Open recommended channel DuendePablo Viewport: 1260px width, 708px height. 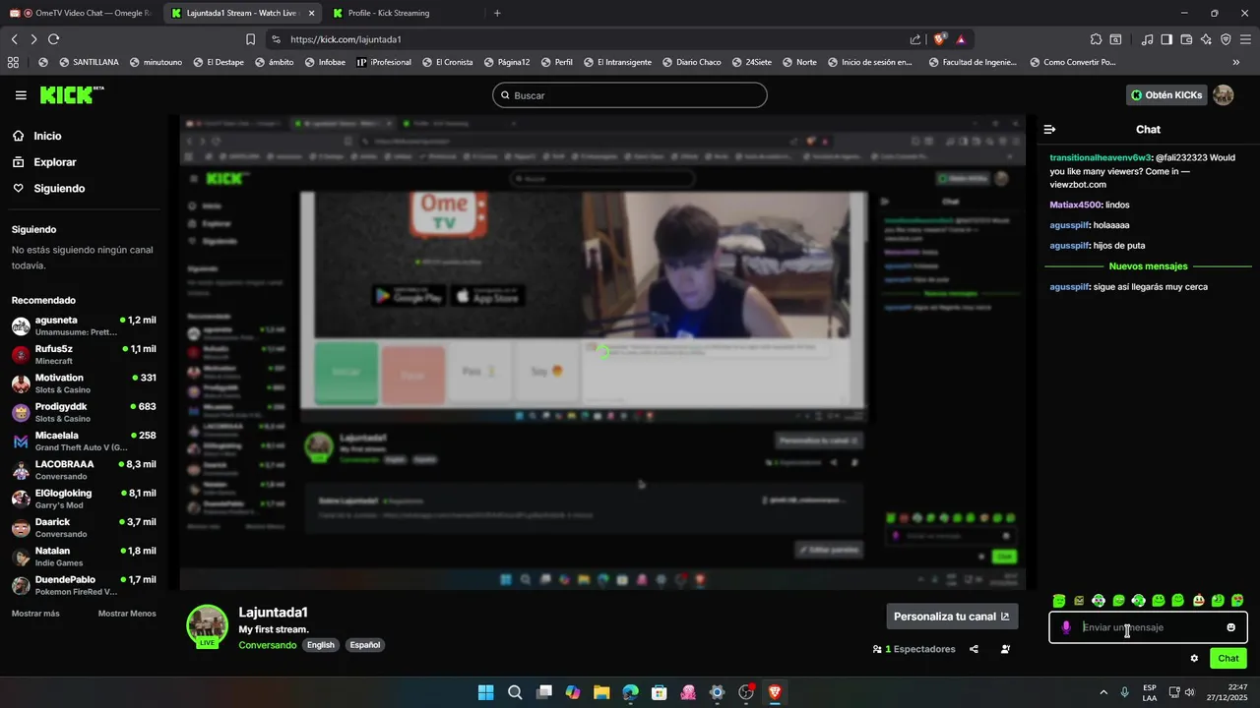[x=84, y=585]
